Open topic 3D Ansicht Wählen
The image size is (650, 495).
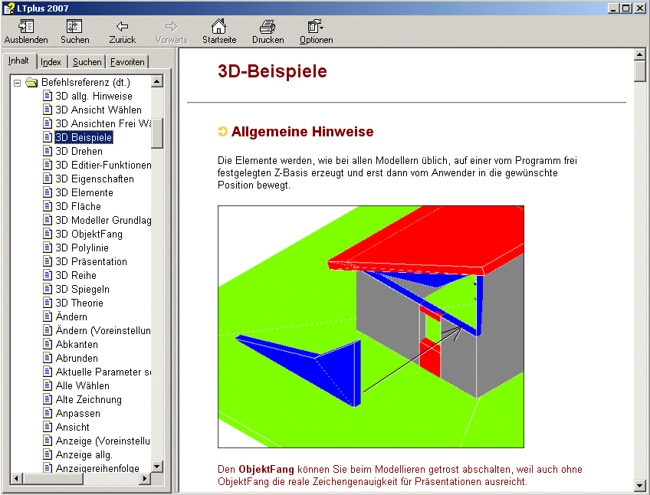pyautogui.click(x=98, y=110)
